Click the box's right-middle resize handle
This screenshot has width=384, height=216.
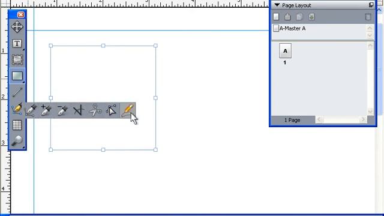click(x=155, y=98)
